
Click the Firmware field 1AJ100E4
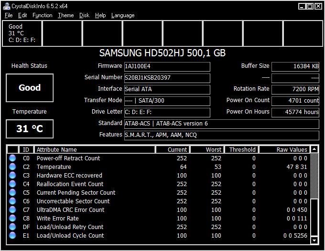167,67
